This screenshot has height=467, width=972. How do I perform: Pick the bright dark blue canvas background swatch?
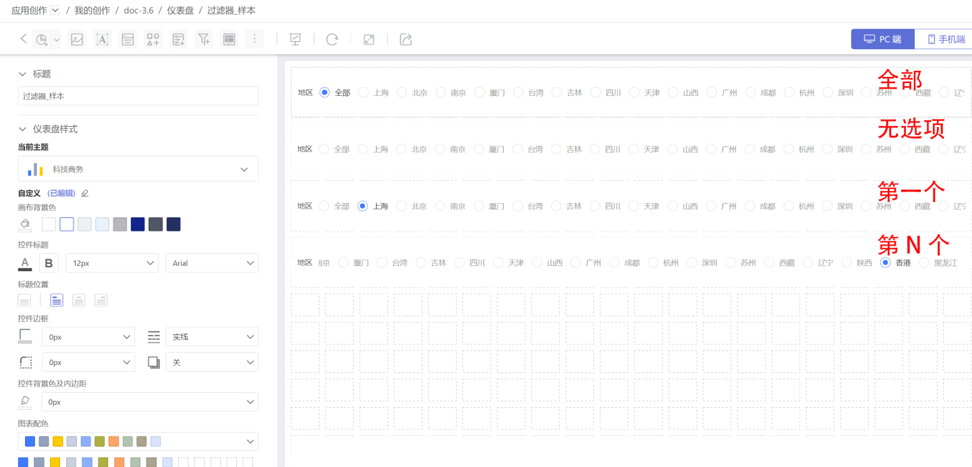pos(138,224)
